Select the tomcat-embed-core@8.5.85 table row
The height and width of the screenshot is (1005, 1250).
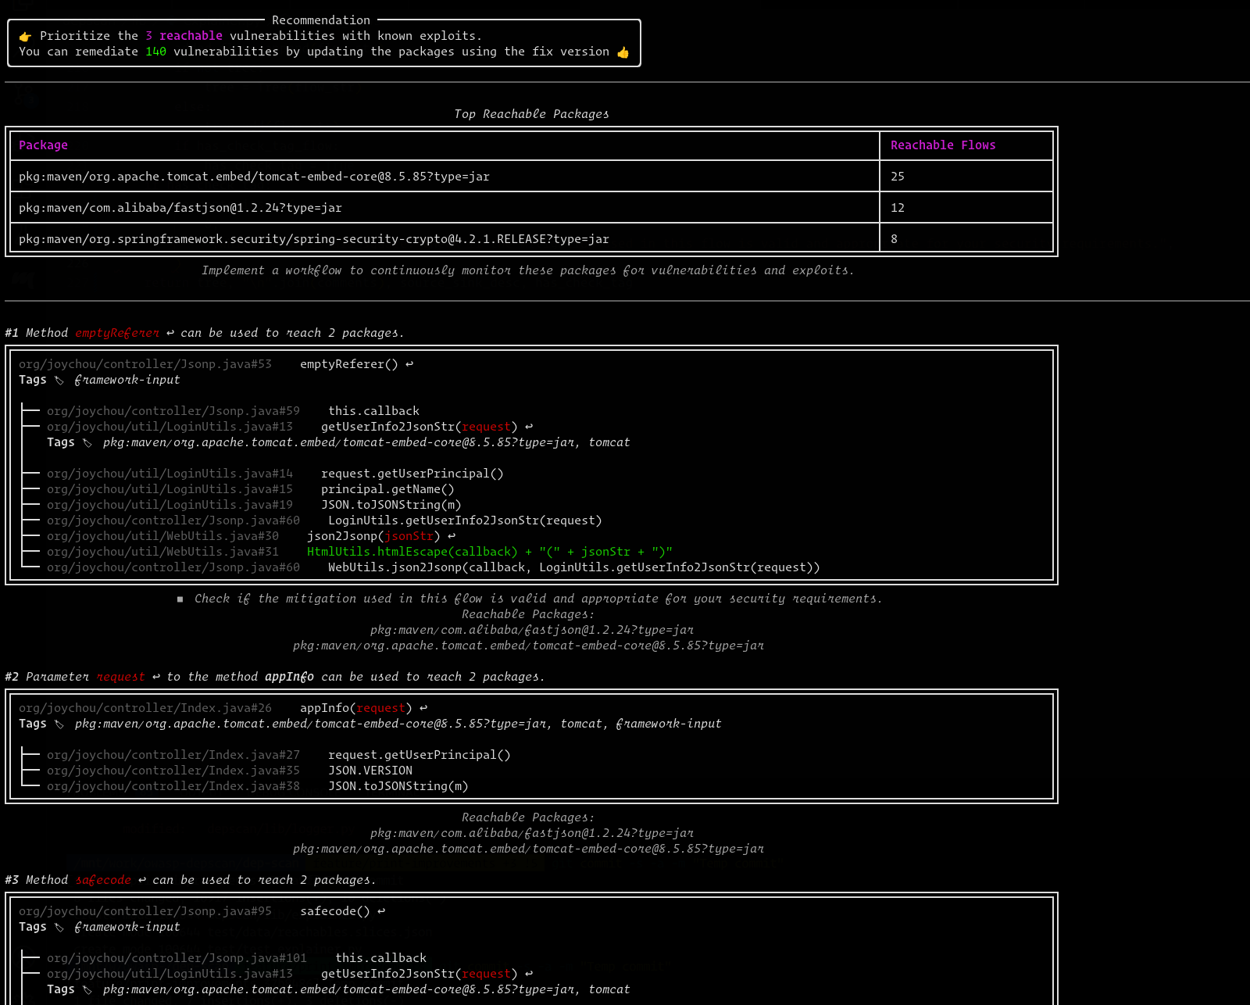coord(254,176)
